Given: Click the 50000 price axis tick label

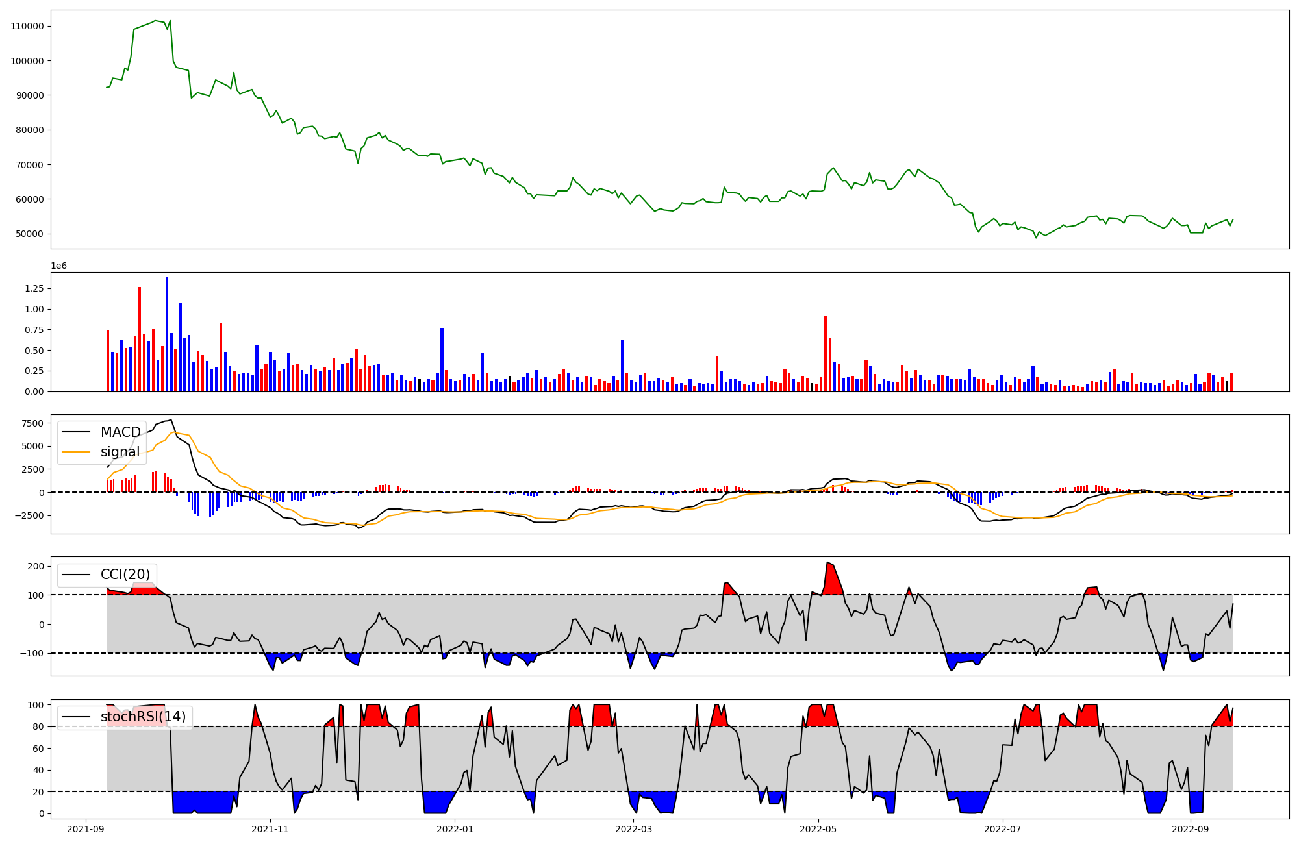Looking at the screenshot, I should pyautogui.click(x=30, y=234).
